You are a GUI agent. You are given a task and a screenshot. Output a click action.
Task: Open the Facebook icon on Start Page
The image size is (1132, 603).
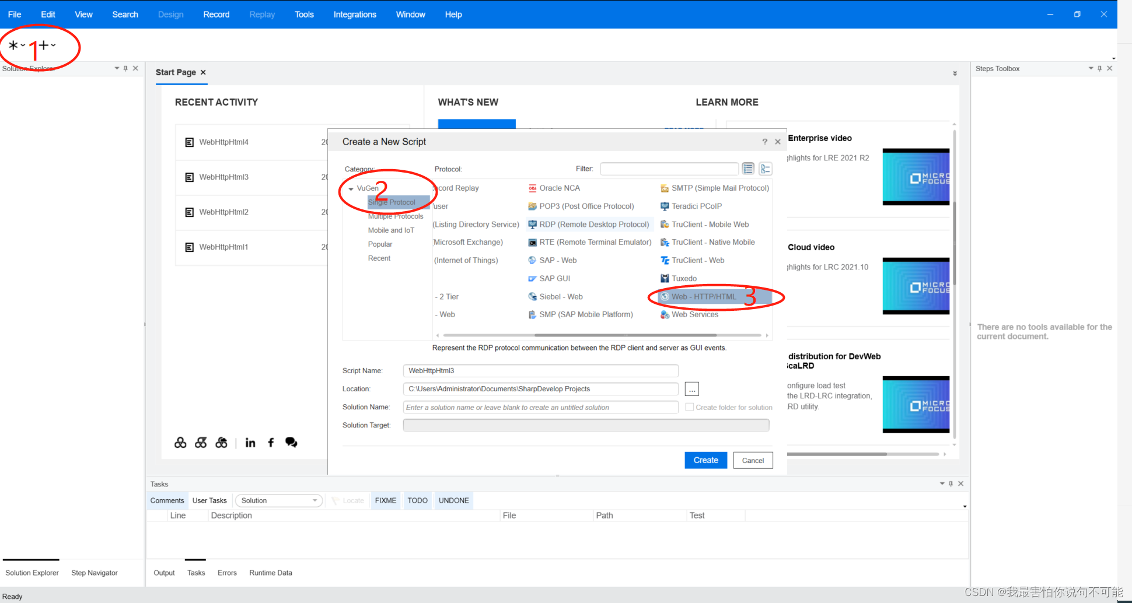point(271,443)
